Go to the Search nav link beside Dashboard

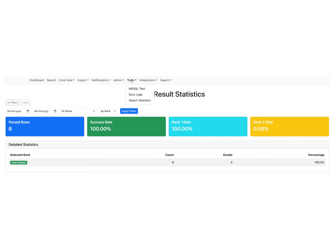click(51, 80)
